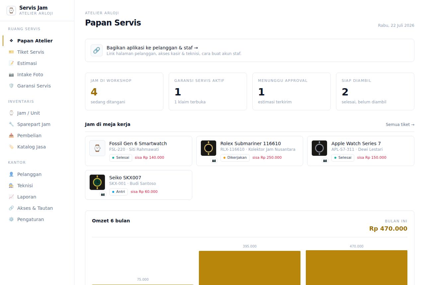Go to Tiket Servis page
Screen dimensions: 425x285
pyautogui.click(x=37, y=52)
